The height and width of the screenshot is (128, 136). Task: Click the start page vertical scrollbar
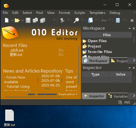click(x=79, y=65)
